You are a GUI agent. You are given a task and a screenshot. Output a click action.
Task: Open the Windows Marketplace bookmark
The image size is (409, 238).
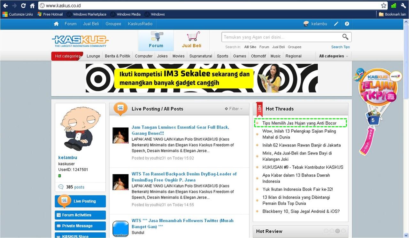[87, 14]
